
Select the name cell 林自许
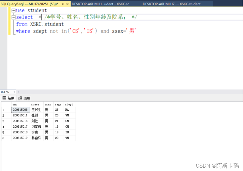click(x=37, y=138)
